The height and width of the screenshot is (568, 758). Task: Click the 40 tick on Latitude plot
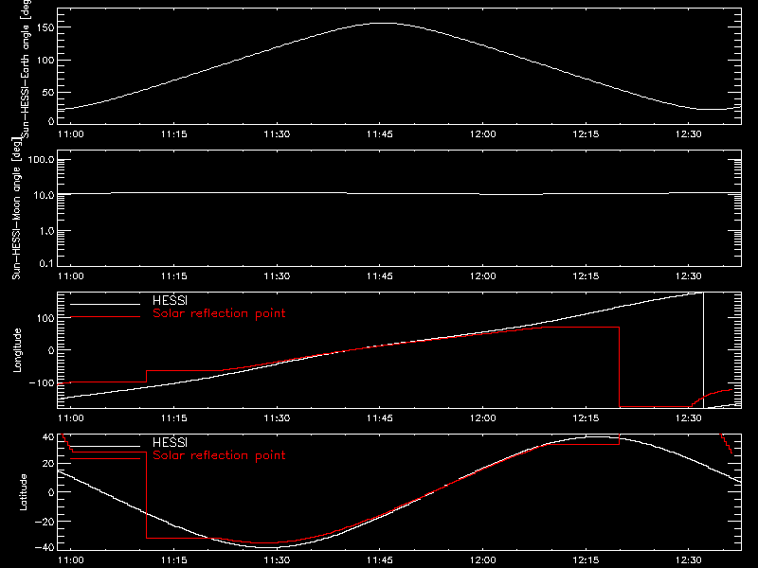[x=48, y=437]
